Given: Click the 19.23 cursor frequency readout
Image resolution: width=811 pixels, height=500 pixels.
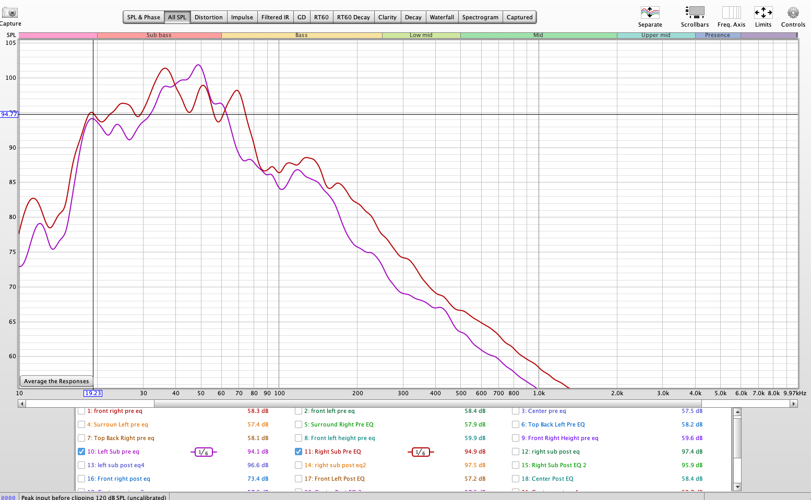Looking at the screenshot, I should 93,393.
